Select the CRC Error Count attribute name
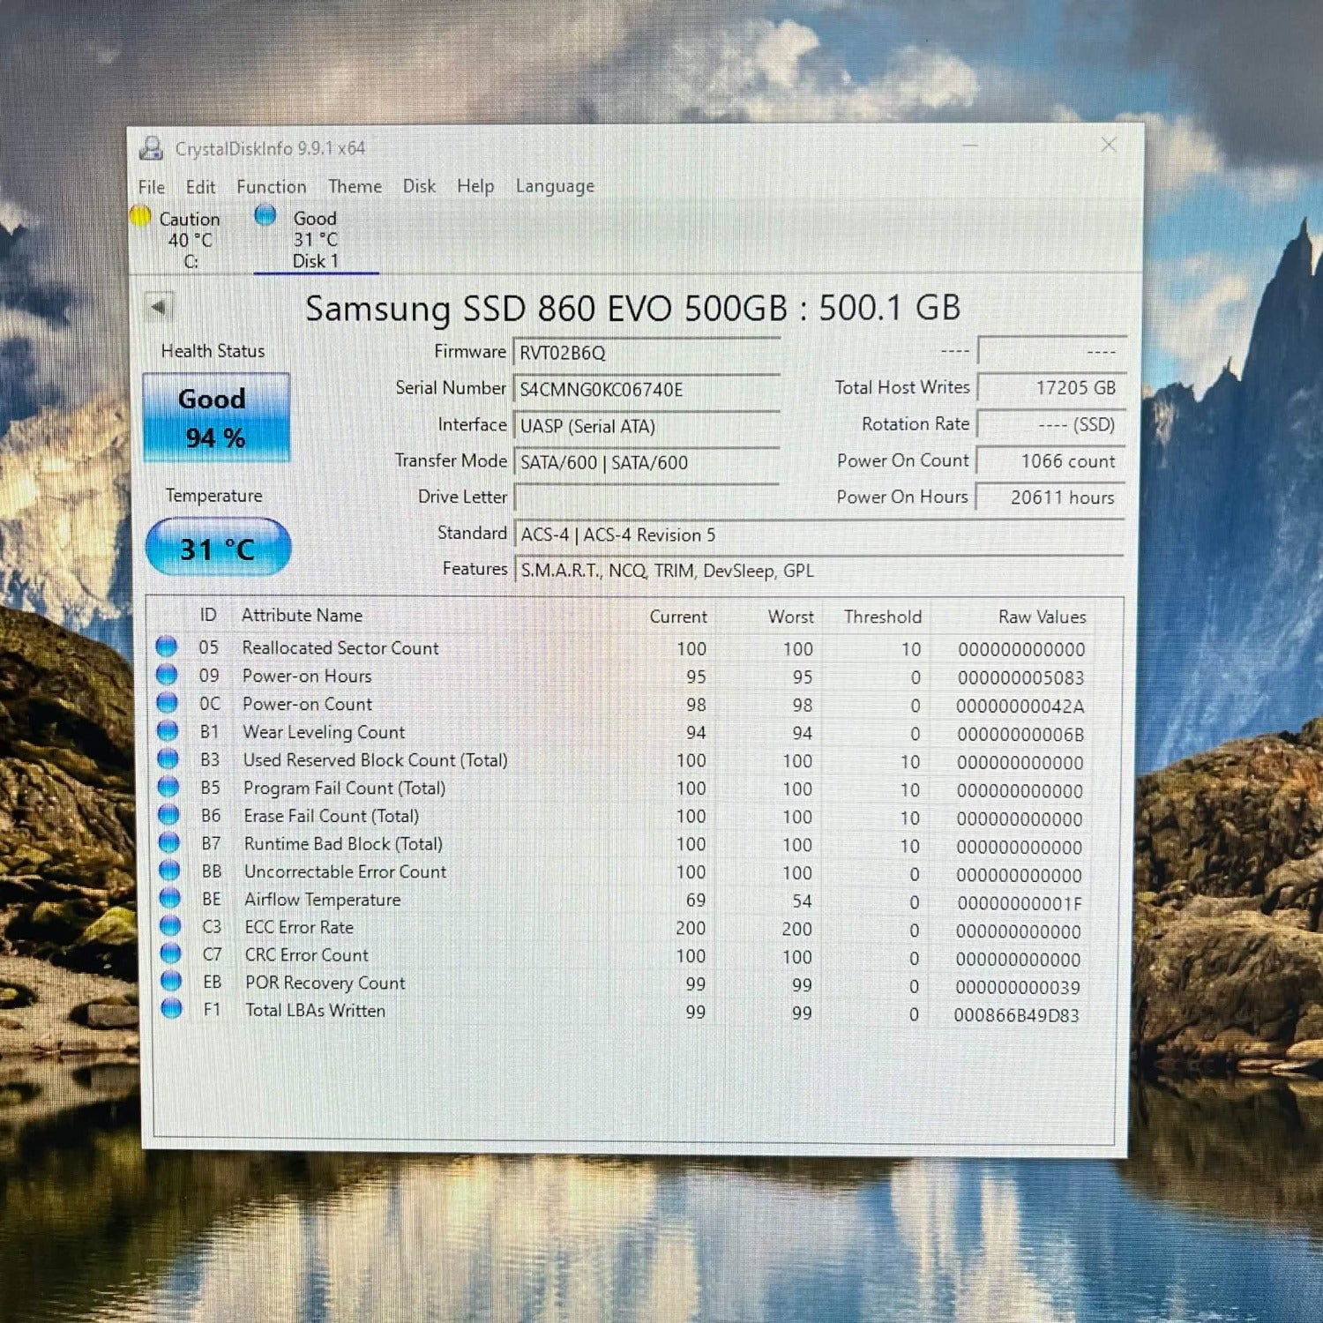Viewport: 1323px width, 1323px height. [x=307, y=955]
